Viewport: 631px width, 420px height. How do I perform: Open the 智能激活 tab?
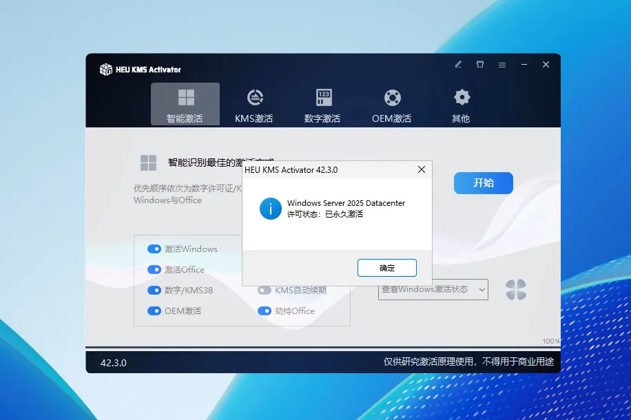[x=185, y=104]
